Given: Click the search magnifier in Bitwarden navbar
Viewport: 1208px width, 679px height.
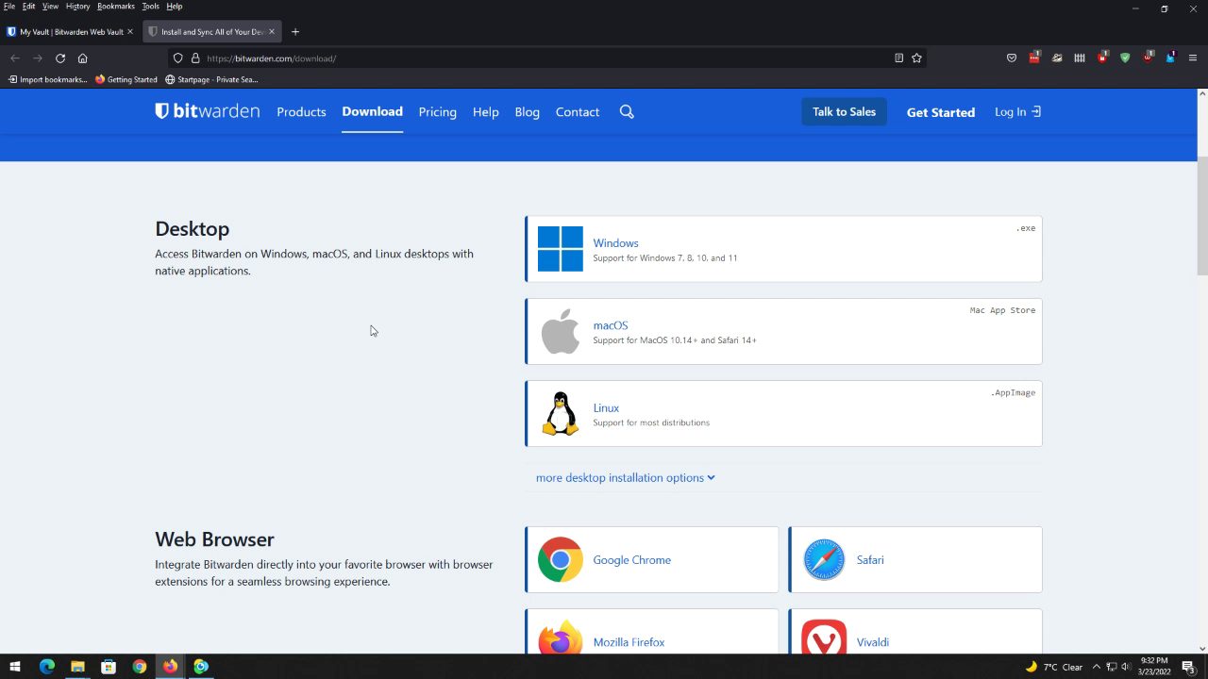Looking at the screenshot, I should 627,112.
